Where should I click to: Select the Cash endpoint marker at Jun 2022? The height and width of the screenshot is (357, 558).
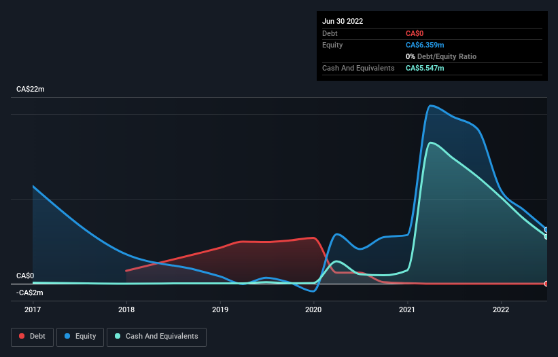coord(546,237)
